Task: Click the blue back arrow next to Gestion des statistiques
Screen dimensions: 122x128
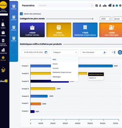Action: [21, 14]
